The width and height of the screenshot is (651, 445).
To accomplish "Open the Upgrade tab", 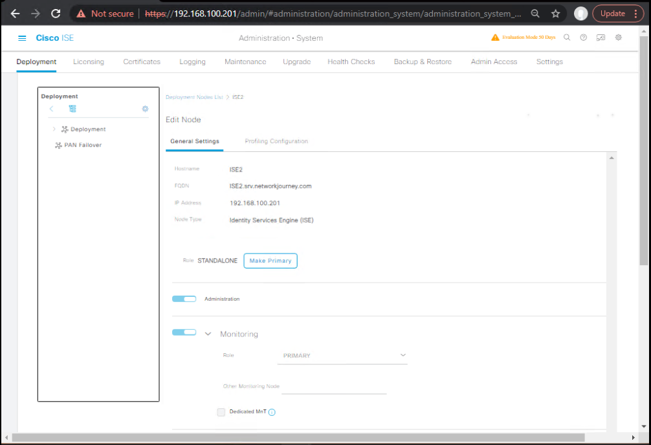I will [296, 62].
